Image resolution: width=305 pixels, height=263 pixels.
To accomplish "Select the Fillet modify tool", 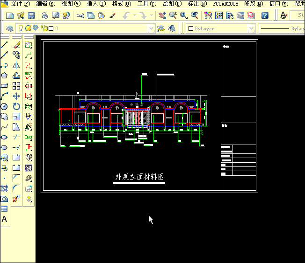I will click(x=16, y=188).
